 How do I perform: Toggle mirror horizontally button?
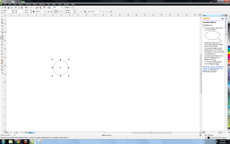pos(49,12)
